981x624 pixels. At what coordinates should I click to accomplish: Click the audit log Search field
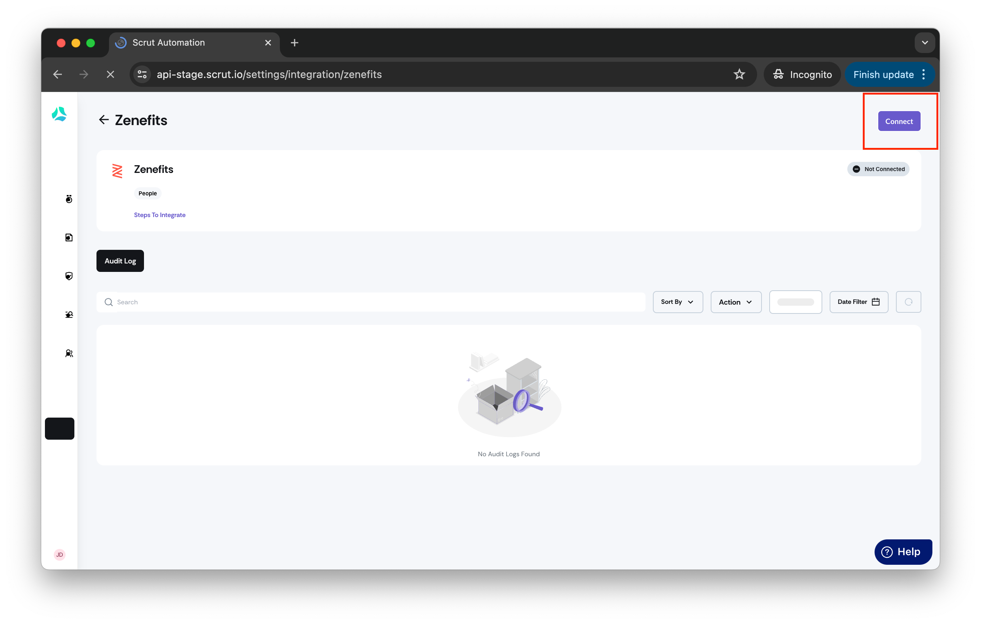[x=371, y=302]
